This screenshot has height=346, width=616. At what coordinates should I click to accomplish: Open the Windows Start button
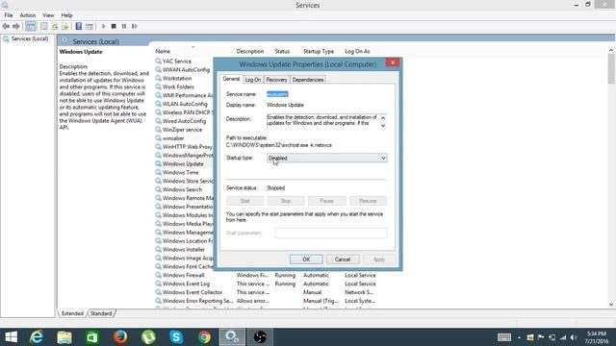(x=11, y=337)
